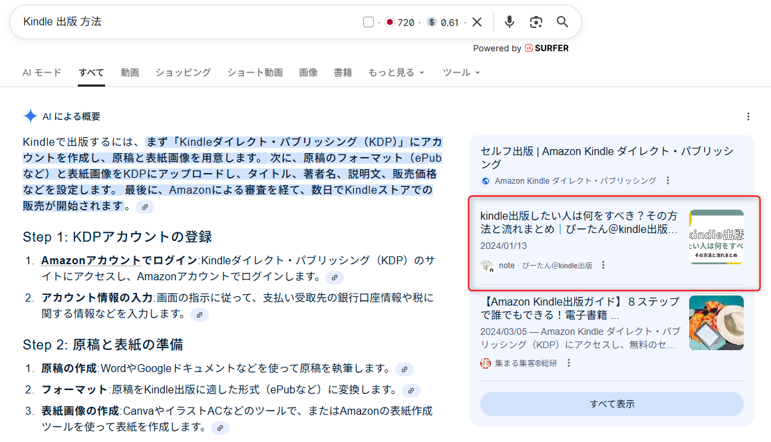The width and height of the screenshot is (771, 442).
Task: Clear the search query with X icon
Action: (477, 22)
